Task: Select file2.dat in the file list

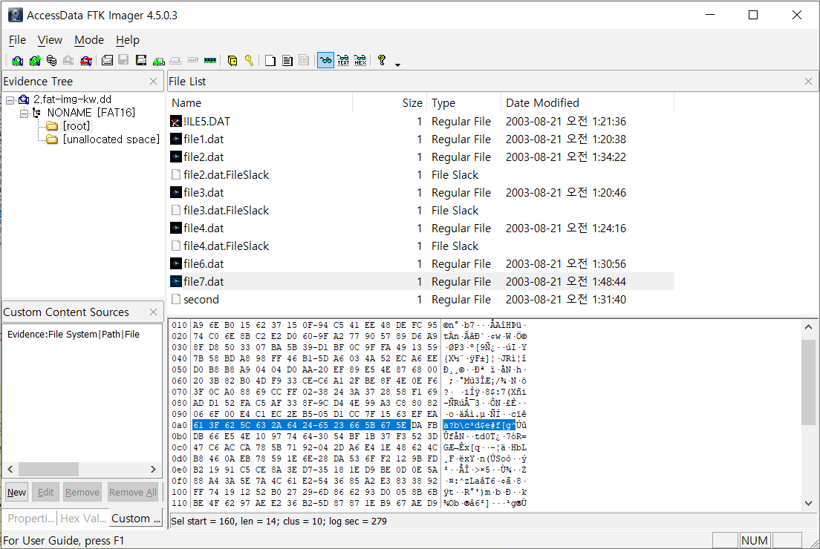Action: click(204, 157)
